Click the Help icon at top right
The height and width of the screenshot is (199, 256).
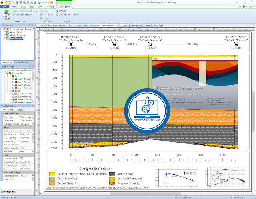point(244,6)
